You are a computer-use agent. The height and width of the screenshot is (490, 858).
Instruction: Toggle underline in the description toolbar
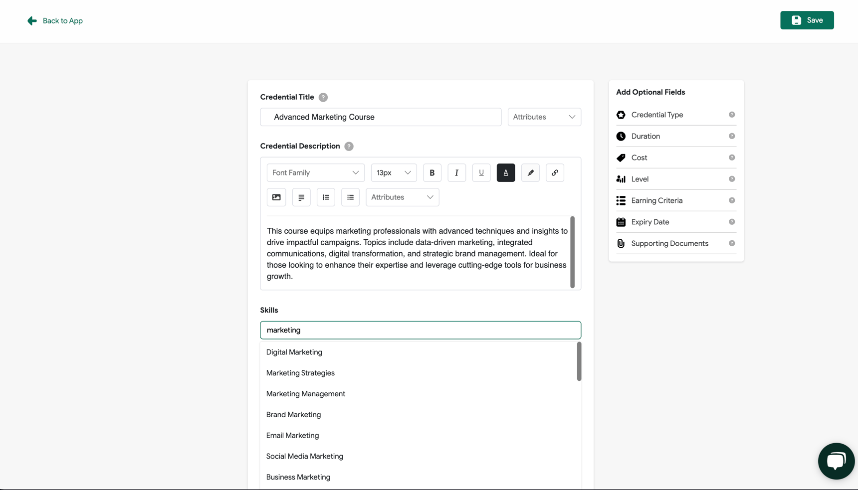[481, 172]
